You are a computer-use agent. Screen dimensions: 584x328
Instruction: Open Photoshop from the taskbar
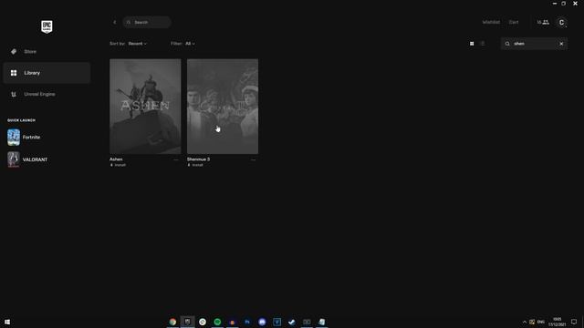pyautogui.click(x=247, y=322)
